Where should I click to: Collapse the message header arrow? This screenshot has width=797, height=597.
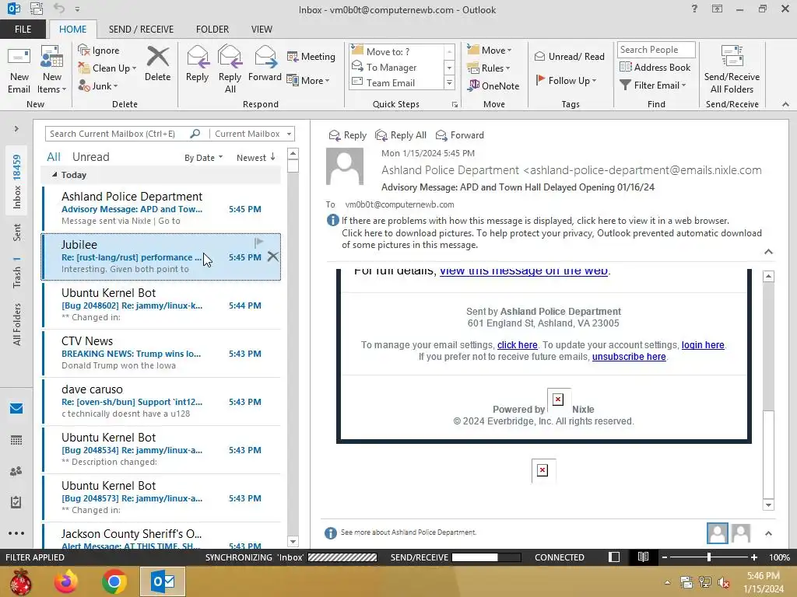tap(768, 252)
